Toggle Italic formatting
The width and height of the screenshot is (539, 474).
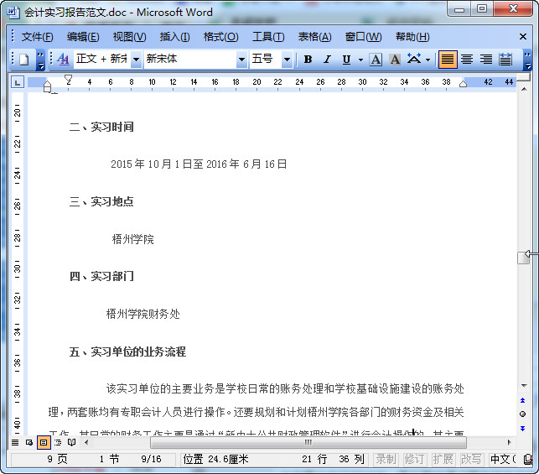pos(327,60)
